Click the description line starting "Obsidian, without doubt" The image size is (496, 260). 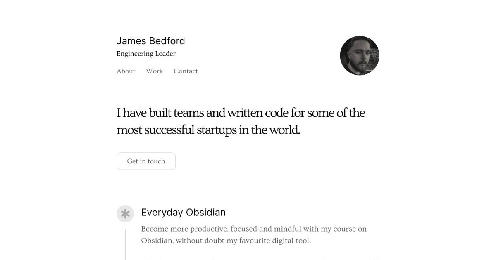point(226,241)
